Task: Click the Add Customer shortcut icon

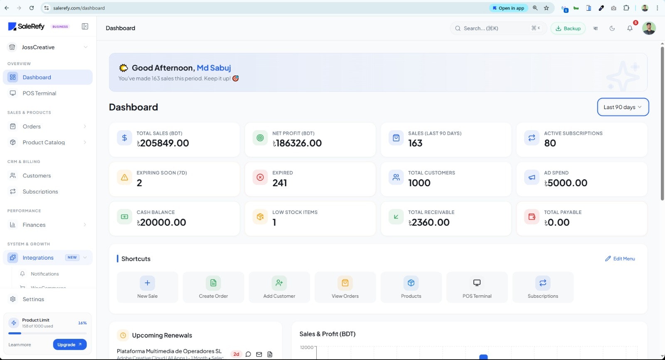Action: coord(279,283)
